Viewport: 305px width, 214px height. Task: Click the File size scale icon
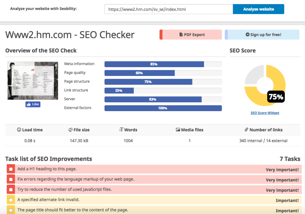pyautogui.click(x=70, y=130)
